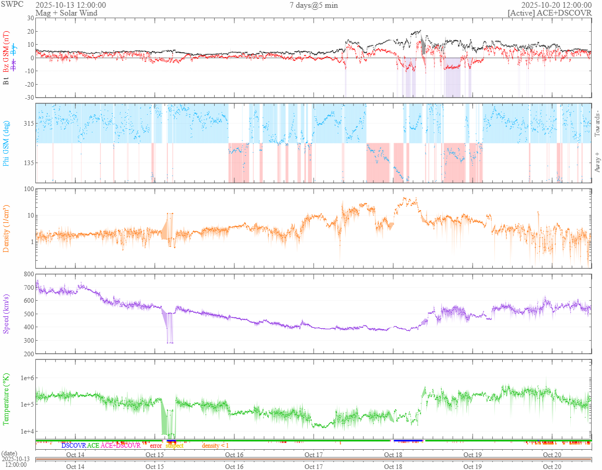Click the 1e+6 tick on Temperature axis
This screenshot has width=602, height=470.
tap(28, 378)
